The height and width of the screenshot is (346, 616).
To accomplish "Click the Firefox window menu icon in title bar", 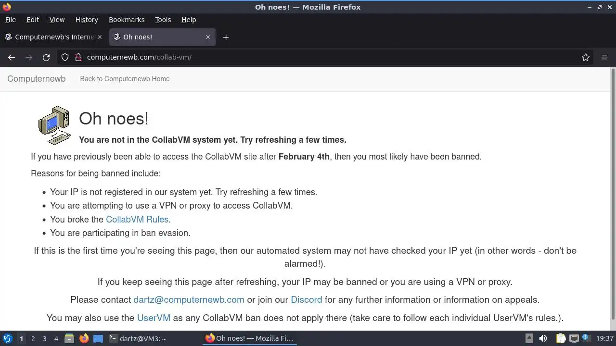I will 7,7.
